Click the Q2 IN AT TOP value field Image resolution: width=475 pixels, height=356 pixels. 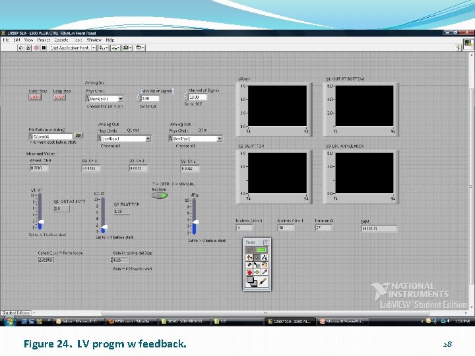pos(122,212)
